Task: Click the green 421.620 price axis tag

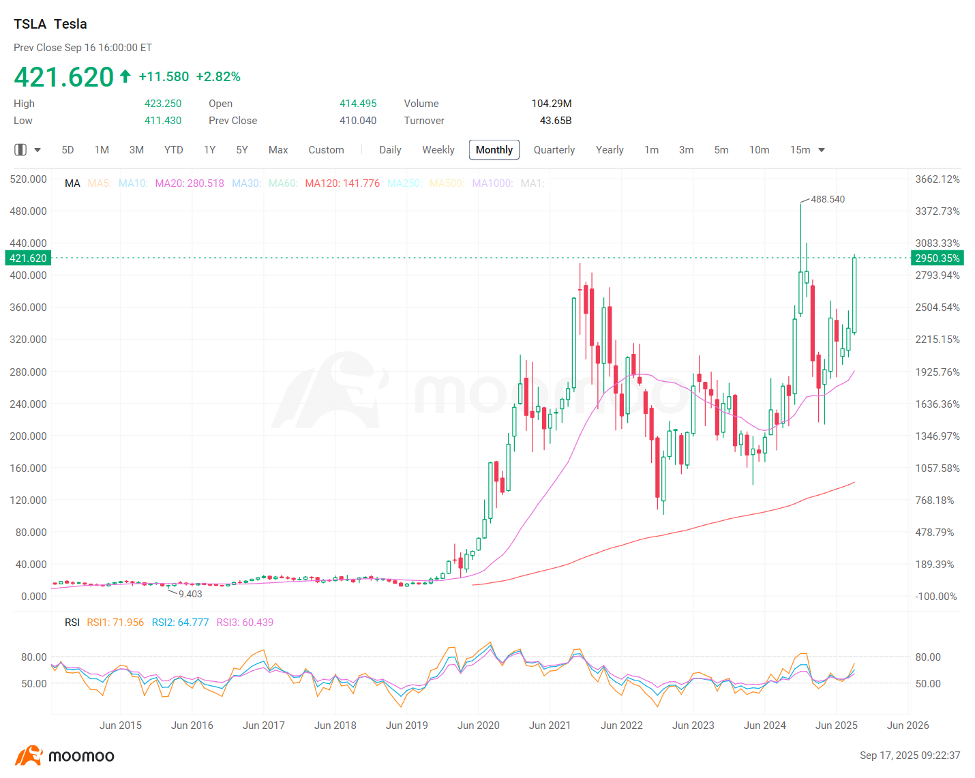Action: 28,258
